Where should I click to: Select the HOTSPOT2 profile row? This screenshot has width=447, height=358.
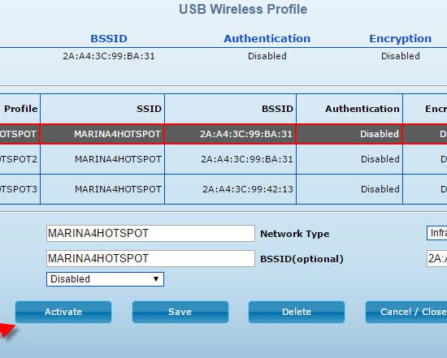pos(223,159)
